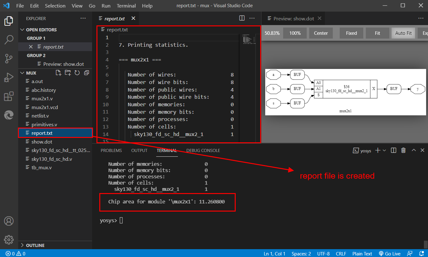Open tb_mux.v from the file tree
Viewport: 428px width, 257px height.
[x=41, y=167]
